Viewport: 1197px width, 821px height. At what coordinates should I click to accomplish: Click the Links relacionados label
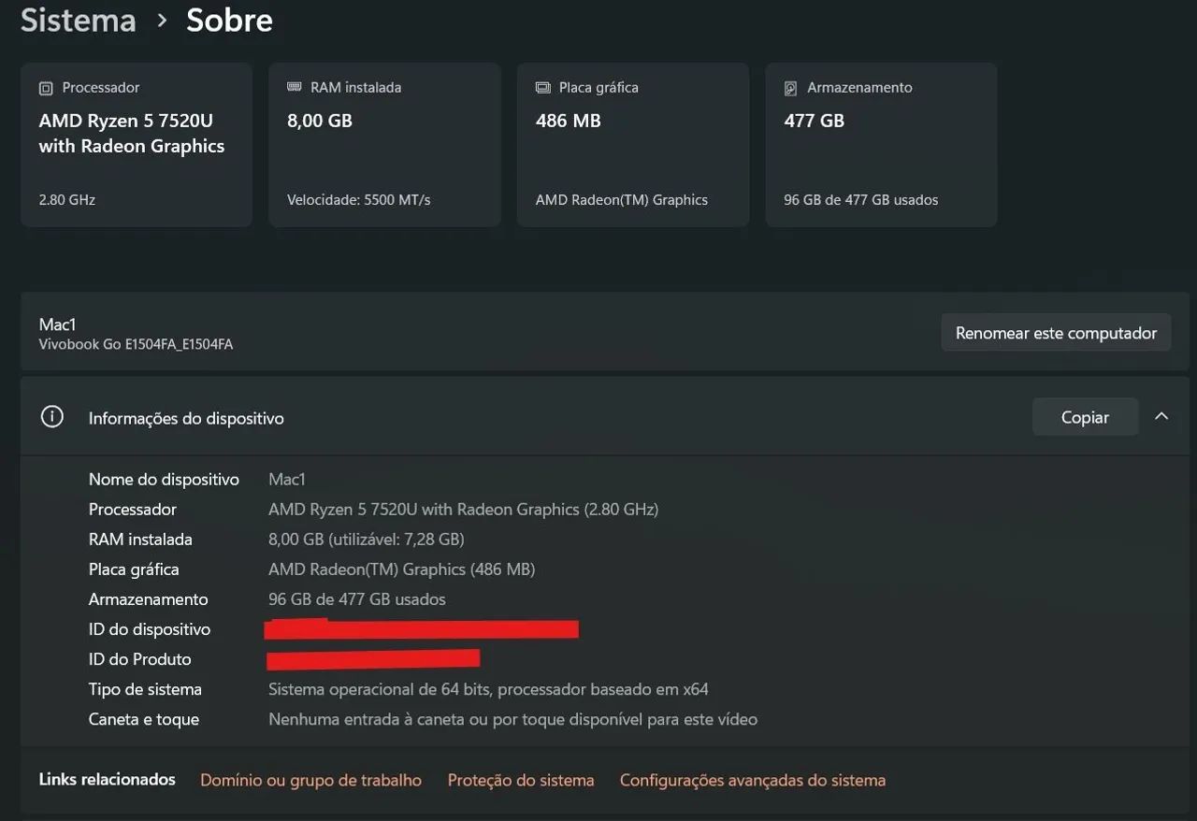pyautogui.click(x=108, y=779)
